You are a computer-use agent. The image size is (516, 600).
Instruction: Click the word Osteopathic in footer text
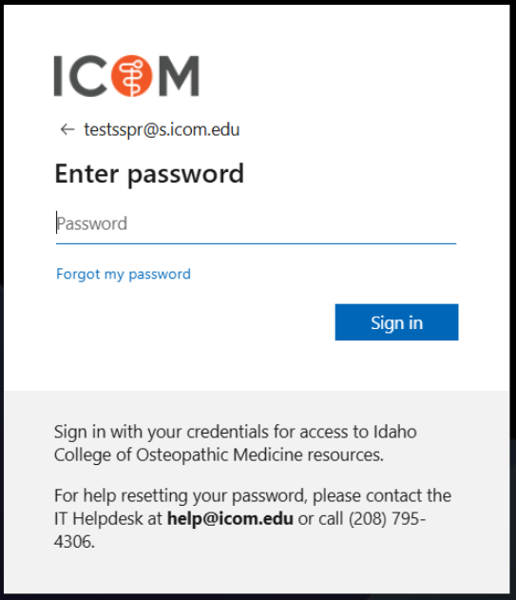pos(182,455)
